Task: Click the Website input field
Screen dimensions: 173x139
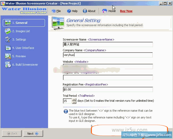Action: (108, 66)
